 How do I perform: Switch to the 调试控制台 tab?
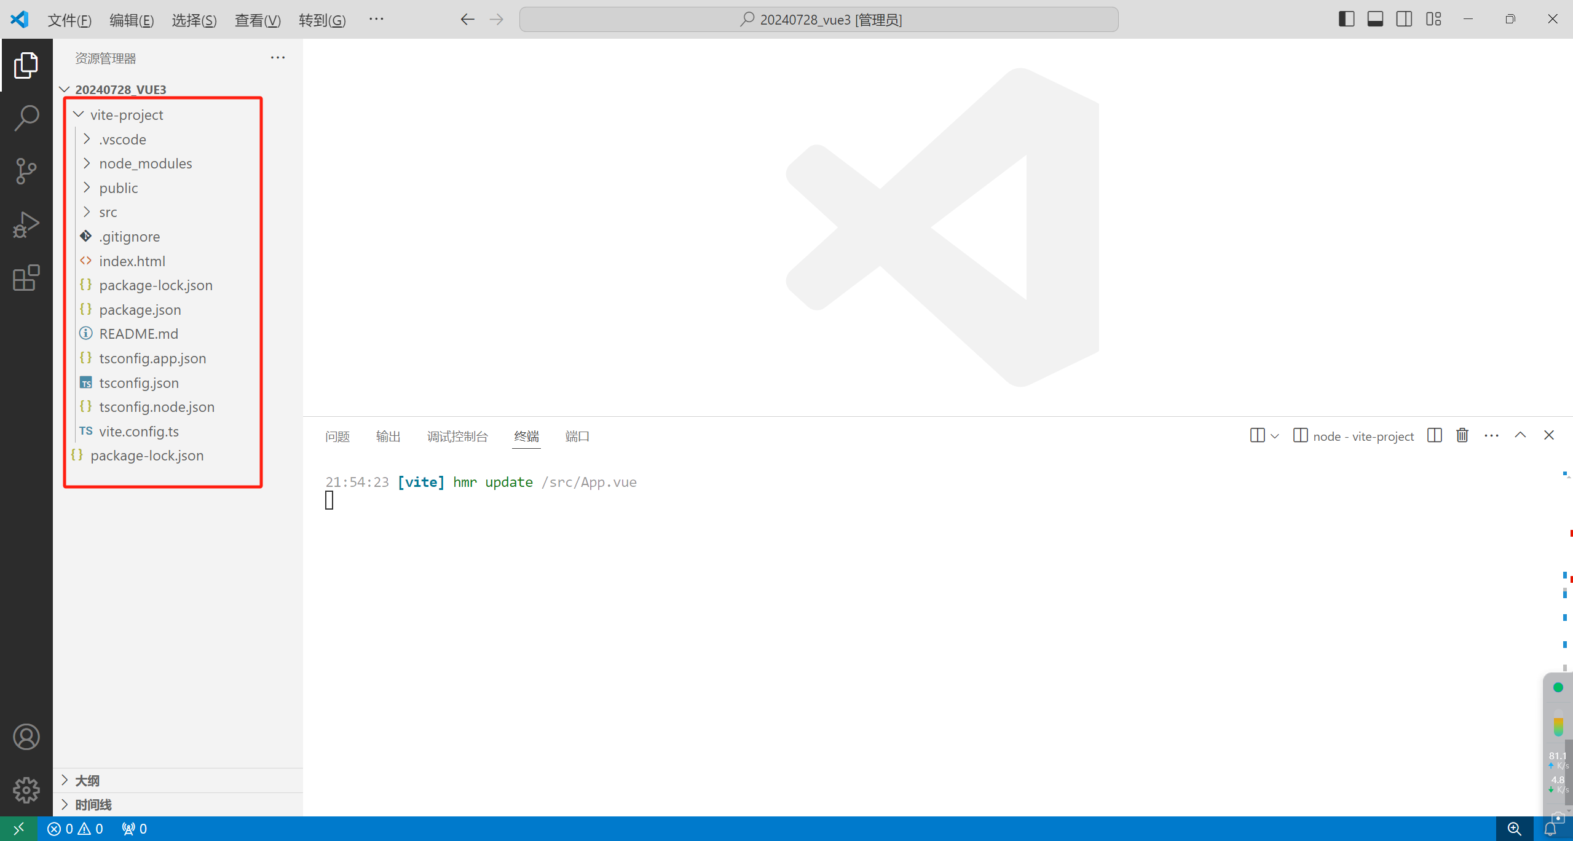[457, 436]
